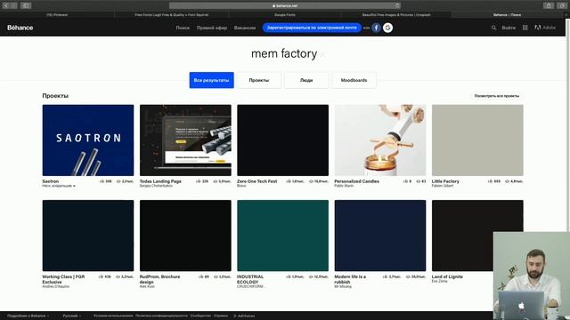
Task: Sign up with the Facebook icon
Action: pos(376,28)
